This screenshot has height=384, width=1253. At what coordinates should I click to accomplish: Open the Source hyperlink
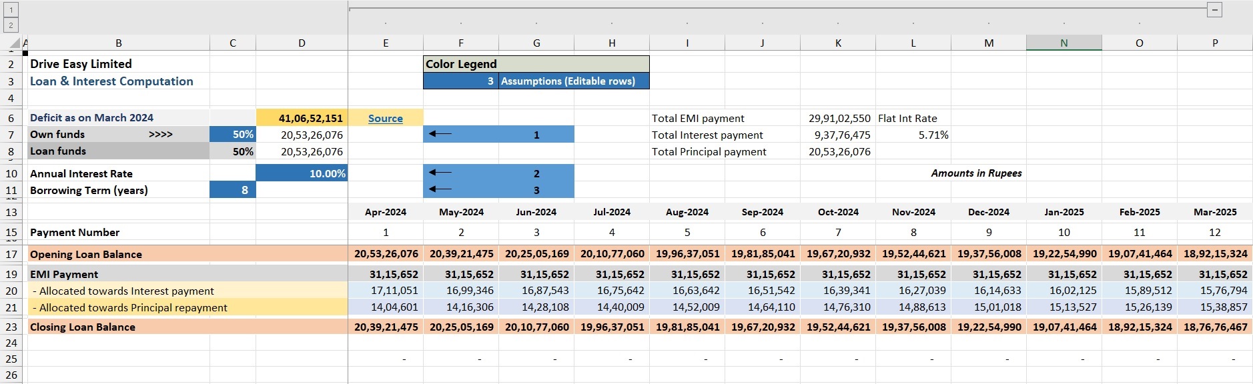coord(385,118)
